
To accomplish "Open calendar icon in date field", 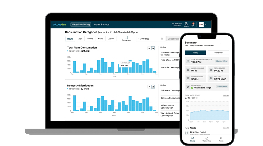I will [162, 39].
